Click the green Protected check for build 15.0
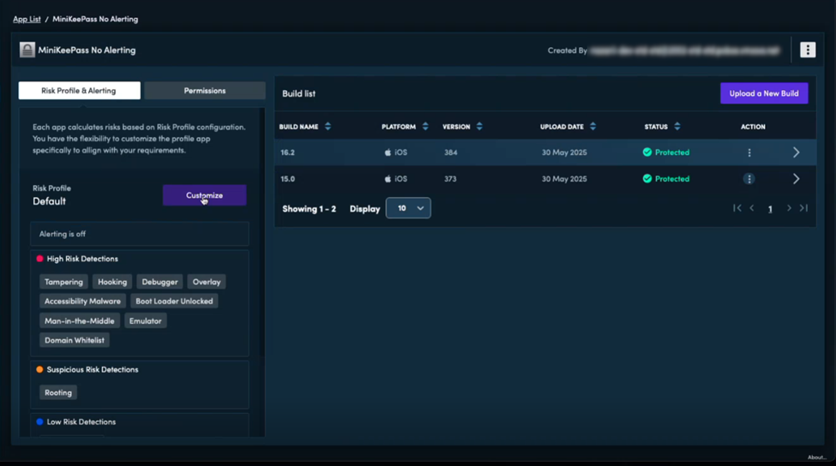 tap(647, 179)
